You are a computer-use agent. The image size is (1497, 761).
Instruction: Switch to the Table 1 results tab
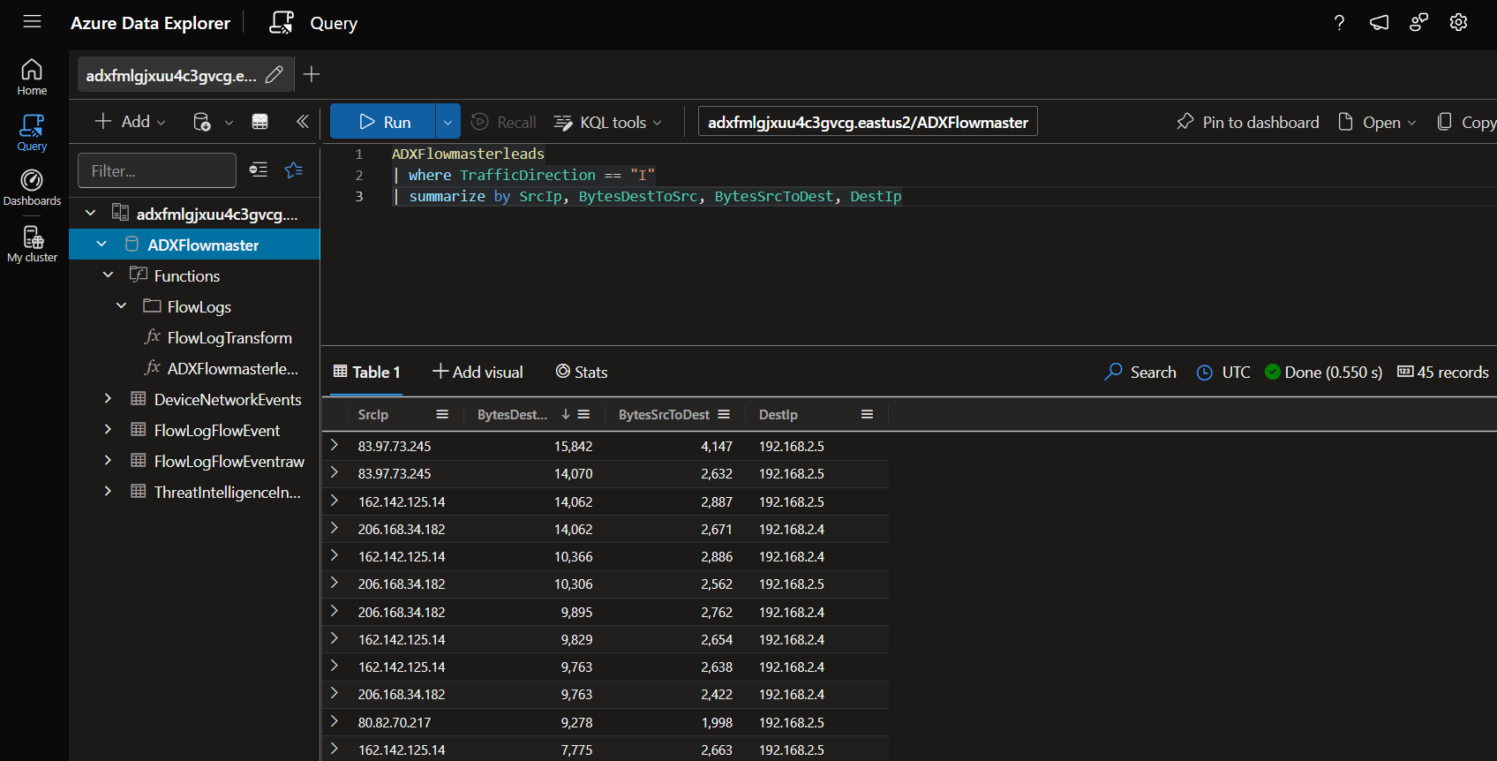366,373
